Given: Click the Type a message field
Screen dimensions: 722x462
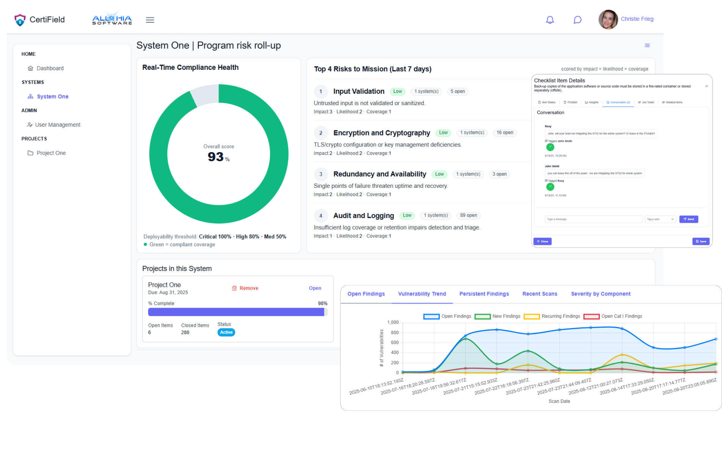Looking at the screenshot, I should 593,219.
